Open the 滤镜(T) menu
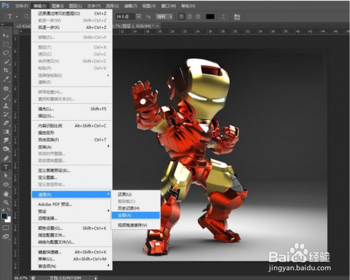This screenshot has height=280, width=350. tap(130, 6)
